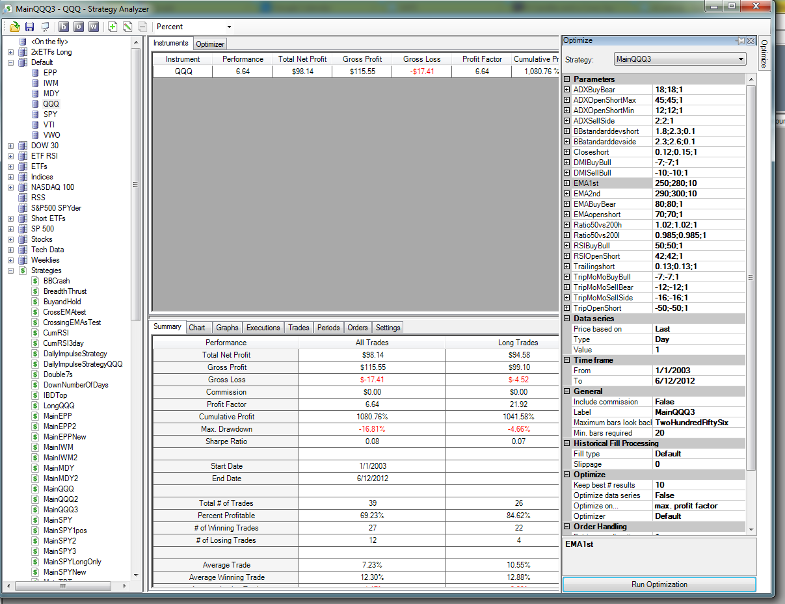Screen dimensions: 785x604
Task: Select the <On the fly> tree item
Action: 49,42
